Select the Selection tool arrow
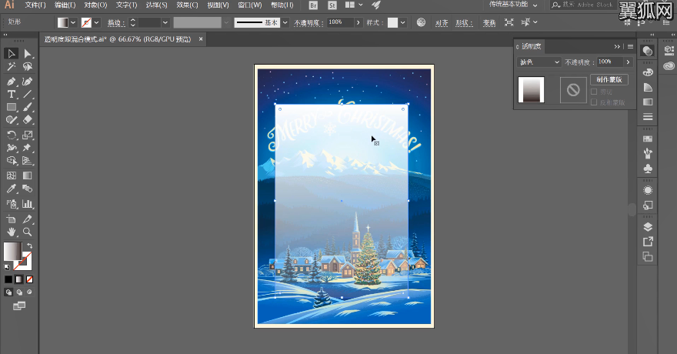 click(12, 54)
